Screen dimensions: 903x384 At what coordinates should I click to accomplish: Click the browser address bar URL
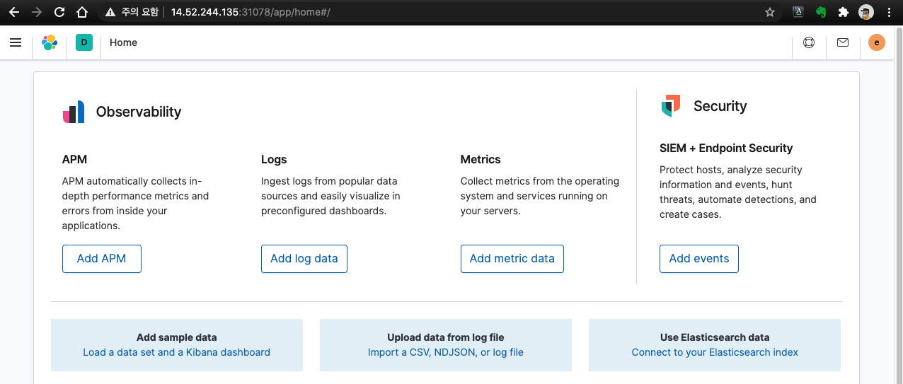[251, 12]
